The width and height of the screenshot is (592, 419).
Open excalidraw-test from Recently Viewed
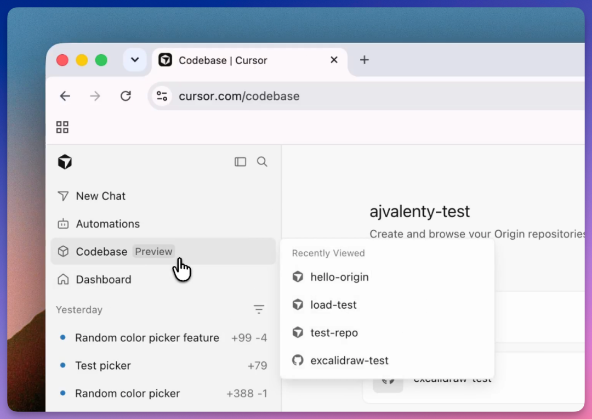pyautogui.click(x=388, y=360)
